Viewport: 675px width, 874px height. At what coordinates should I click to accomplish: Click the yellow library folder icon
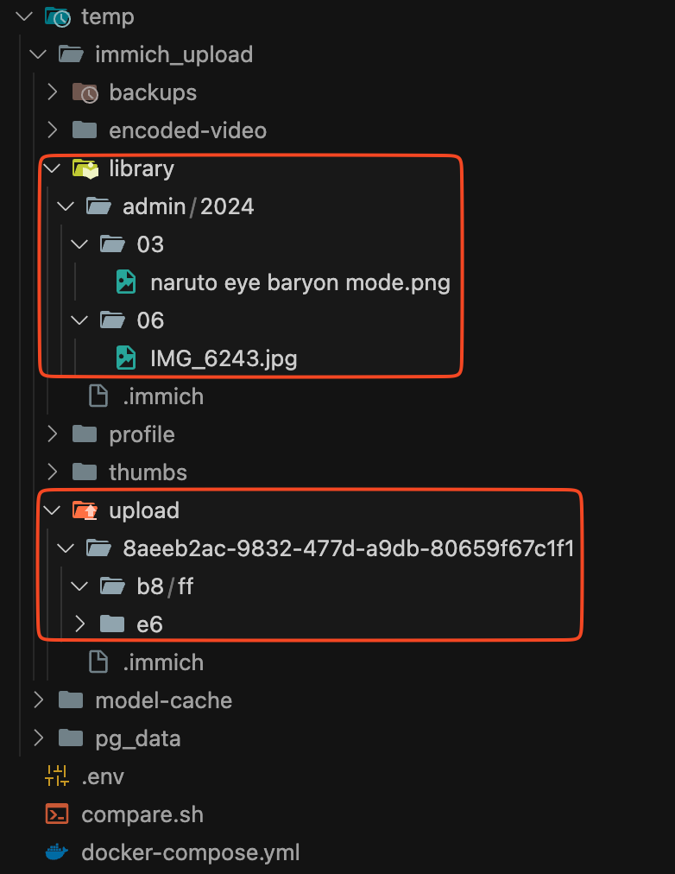[x=85, y=168]
